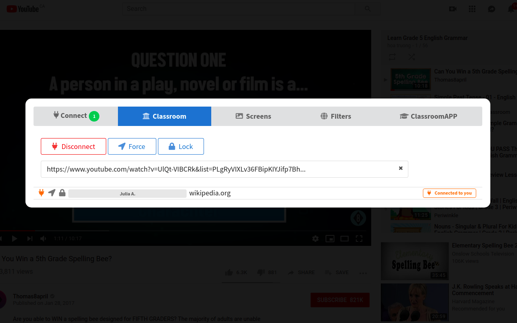
Task: Mute the video using the speaker icon
Action: tap(43, 239)
